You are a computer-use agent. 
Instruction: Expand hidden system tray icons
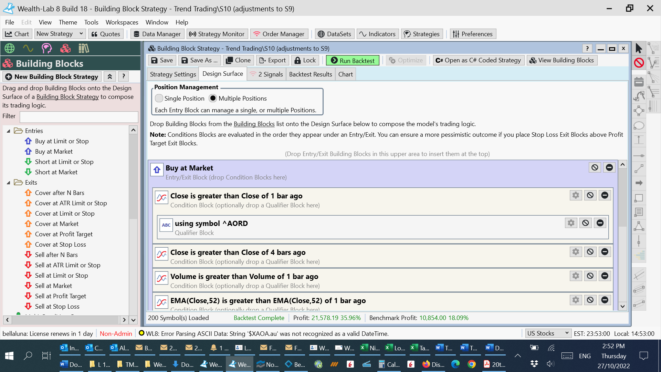(x=517, y=356)
